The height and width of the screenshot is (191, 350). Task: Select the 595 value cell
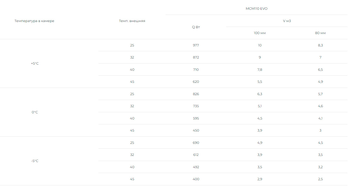pyautogui.click(x=196, y=118)
